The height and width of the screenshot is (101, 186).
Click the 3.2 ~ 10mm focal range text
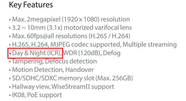pyautogui.click(x=29, y=27)
